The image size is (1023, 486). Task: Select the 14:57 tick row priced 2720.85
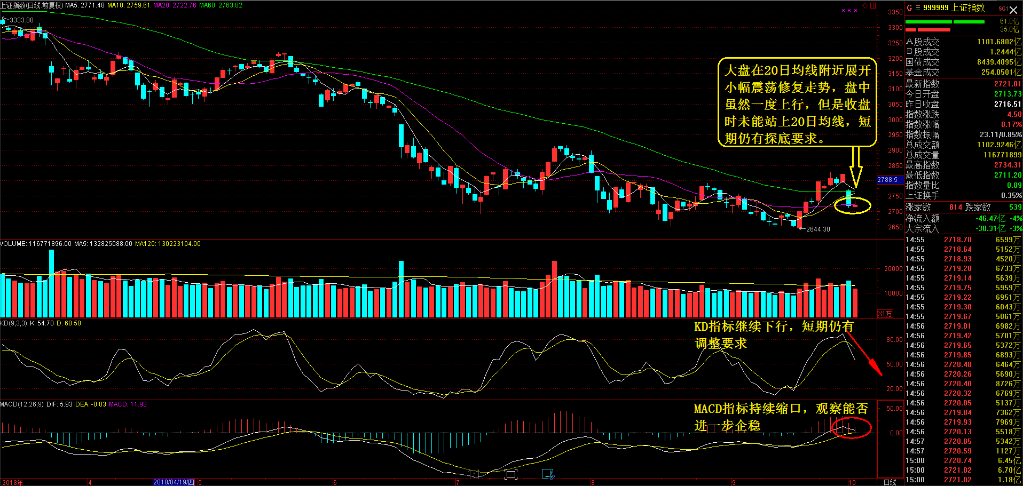click(x=963, y=441)
